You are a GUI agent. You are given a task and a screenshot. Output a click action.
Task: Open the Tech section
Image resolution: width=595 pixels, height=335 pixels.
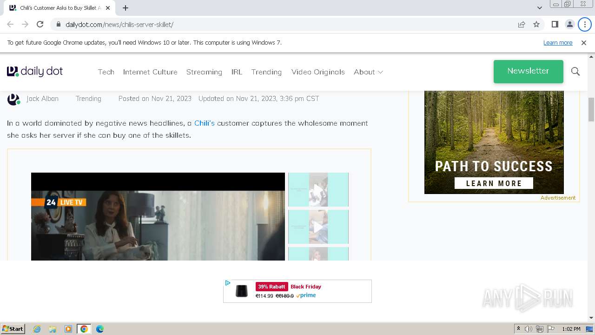[106, 72]
